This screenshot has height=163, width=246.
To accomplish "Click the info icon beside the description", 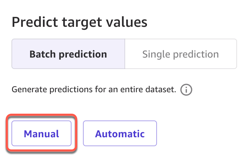I will point(186,90).
